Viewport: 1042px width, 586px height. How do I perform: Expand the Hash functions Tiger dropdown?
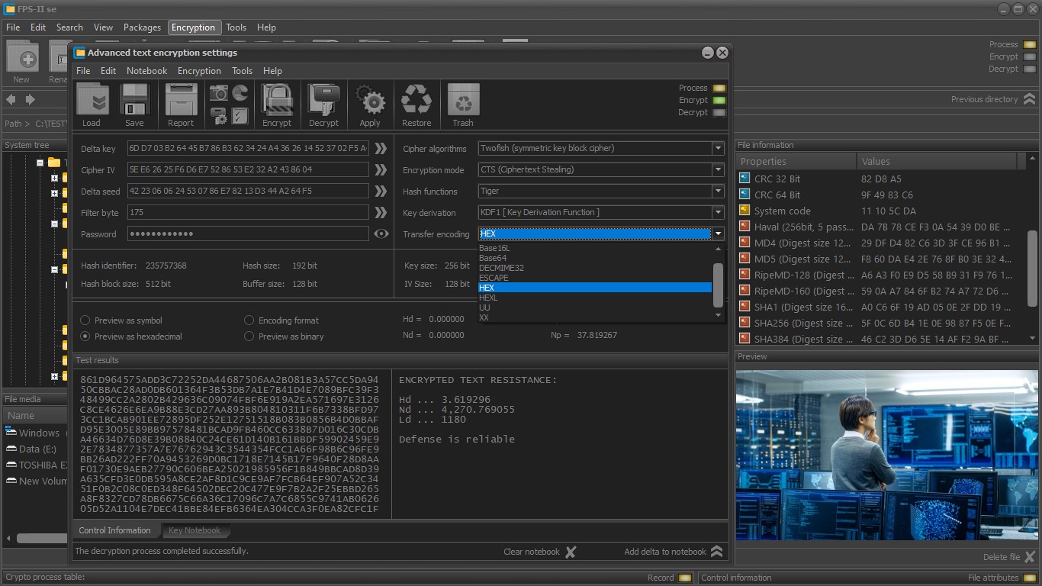pos(601,191)
